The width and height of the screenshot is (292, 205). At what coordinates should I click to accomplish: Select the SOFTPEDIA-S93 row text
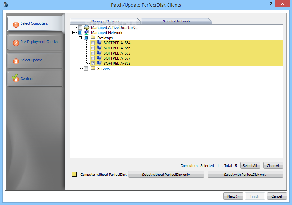(x=117, y=64)
